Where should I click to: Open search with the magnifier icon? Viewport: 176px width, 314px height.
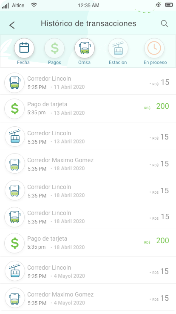pyautogui.click(x=165, y=23)
